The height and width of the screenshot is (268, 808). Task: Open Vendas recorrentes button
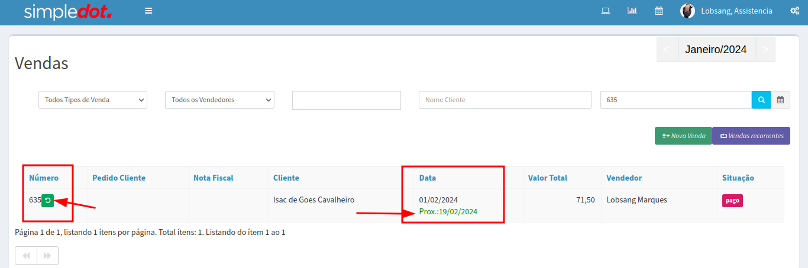click(751, 136)
